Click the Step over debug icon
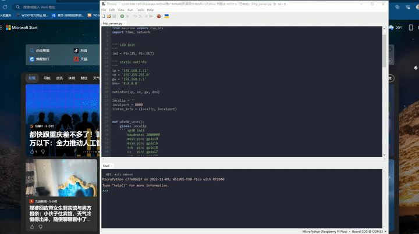 coord(135,16)
